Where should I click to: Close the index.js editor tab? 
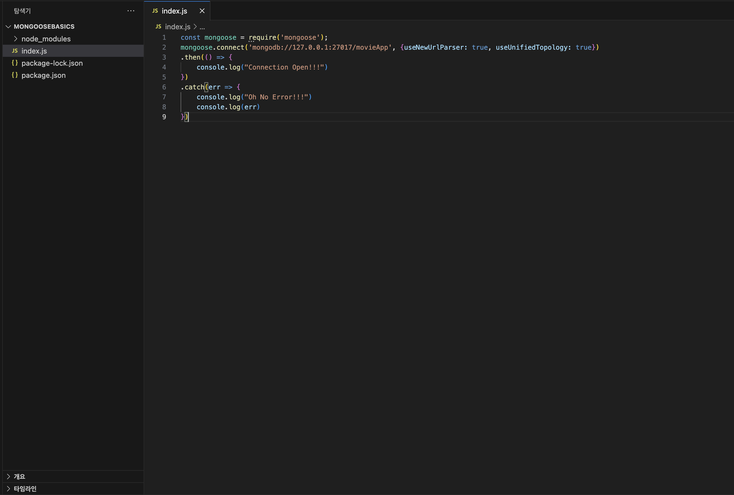(202, 11)
